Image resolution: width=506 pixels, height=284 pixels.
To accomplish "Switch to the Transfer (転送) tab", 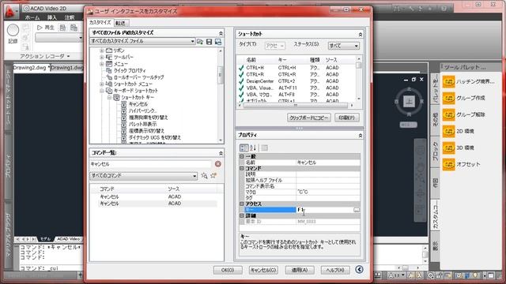I will 121,23.
